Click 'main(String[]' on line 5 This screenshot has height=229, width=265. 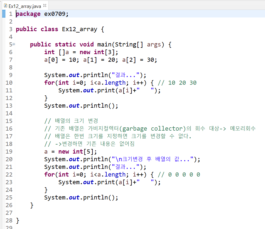click(x=120, y=45)
